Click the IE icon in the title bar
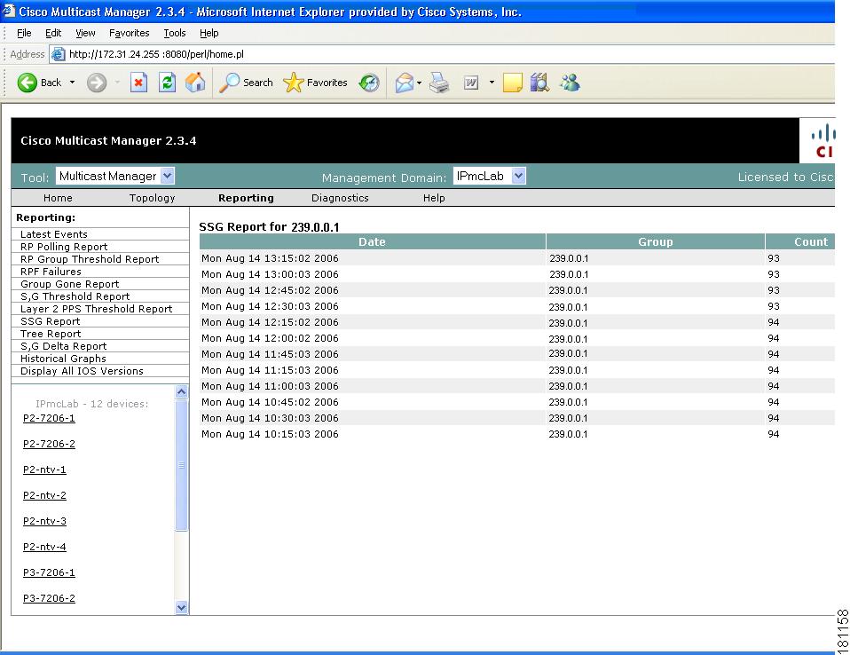 pyautogui.click(x=9, y=11)
